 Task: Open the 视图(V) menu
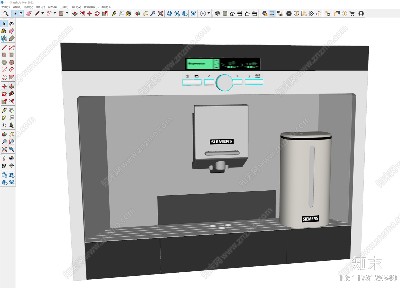point(28,7)
